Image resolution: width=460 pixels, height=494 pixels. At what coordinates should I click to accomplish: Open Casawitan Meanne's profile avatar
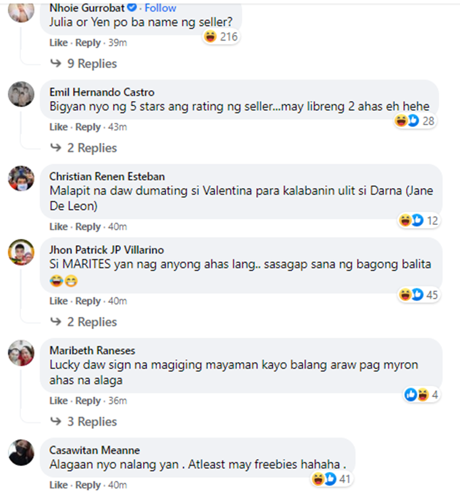pos(21,452)
